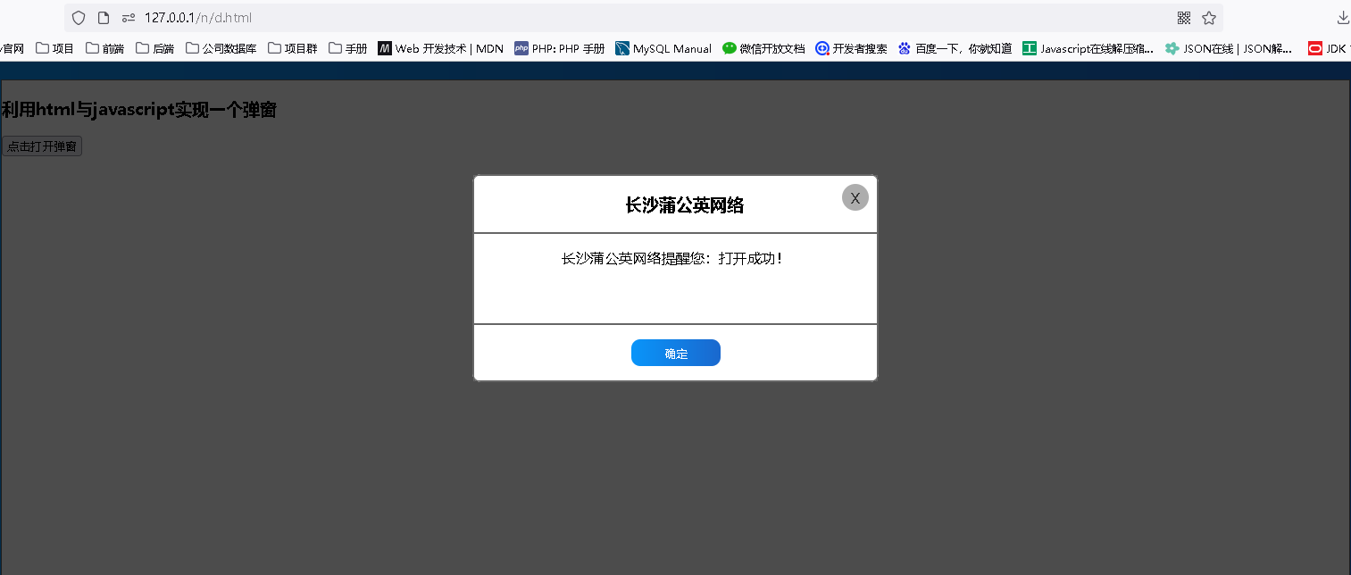
Task: Open the QR code icon in address bar
Action: [x=1184, y=18]
